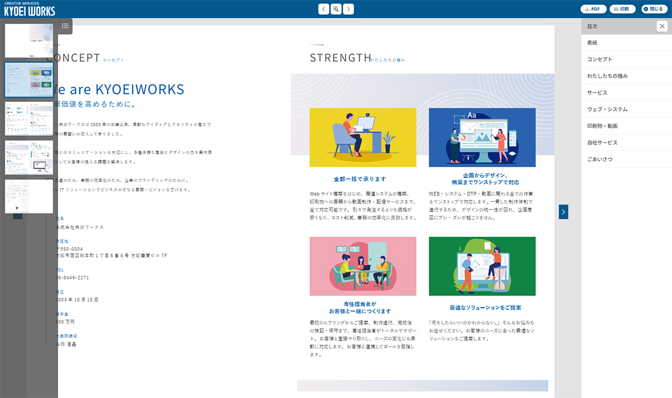Open 印刷物・動画 in table of contents
672x398 pixels.
(626, 126)
